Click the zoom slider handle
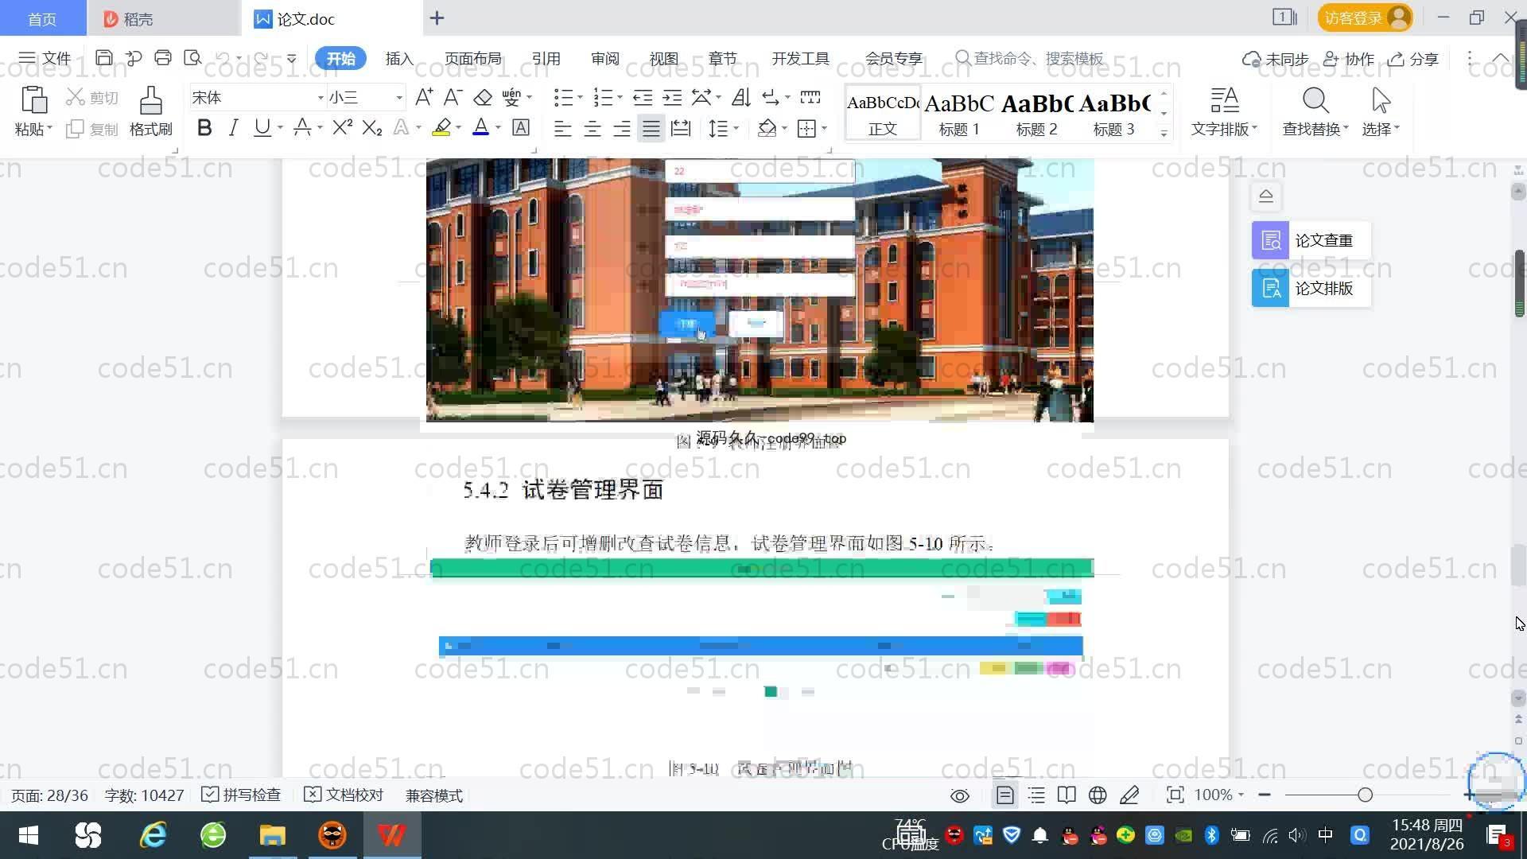The image size is (1527, 859). [1366, 795]
